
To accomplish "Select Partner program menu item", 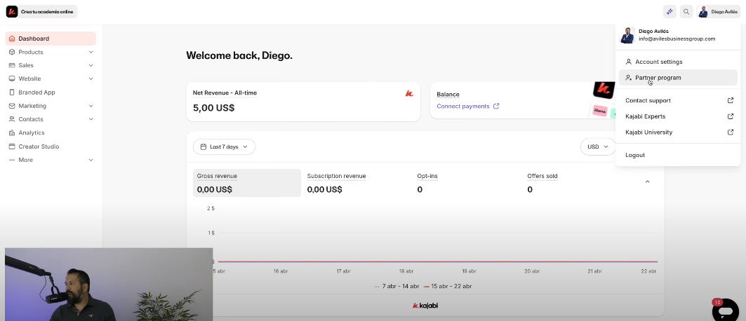I will point(658,78).
